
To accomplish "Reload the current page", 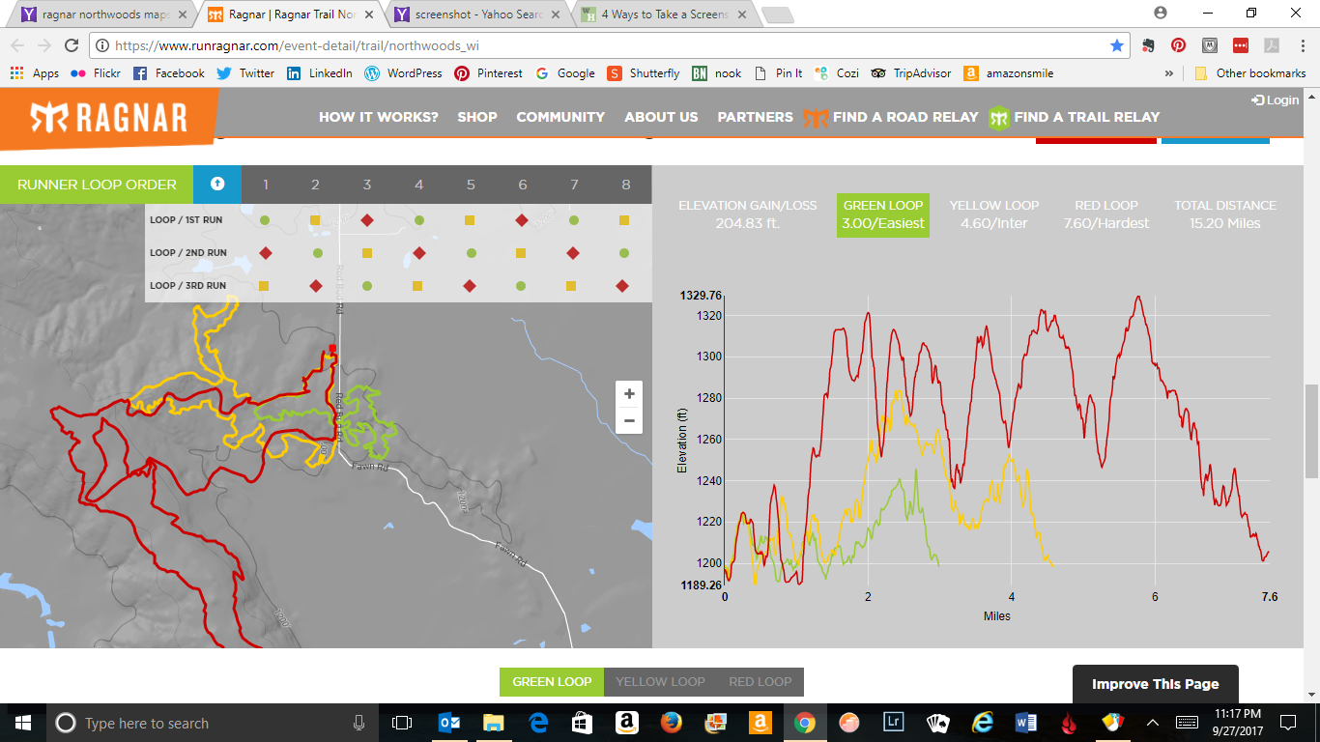I will (71, 45).
